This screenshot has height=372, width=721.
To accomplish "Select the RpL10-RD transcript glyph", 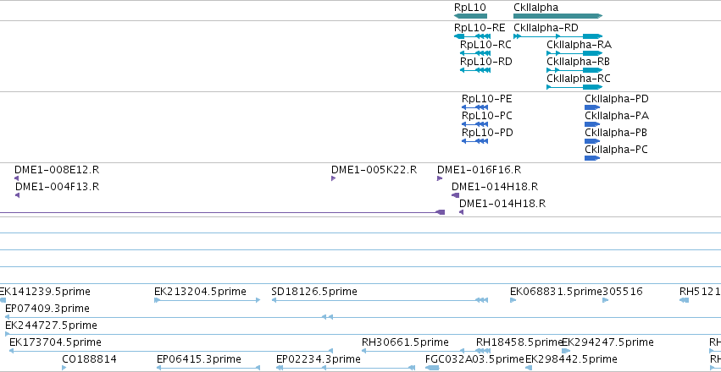I will pyautogui.click(x=475, y=70).
